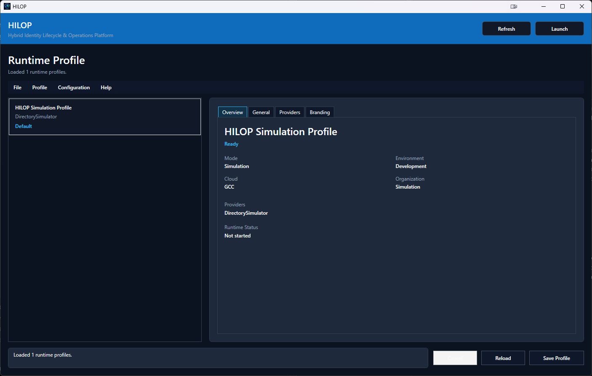Open the Profile menu

pyautogui.click(x=40, y=88)
